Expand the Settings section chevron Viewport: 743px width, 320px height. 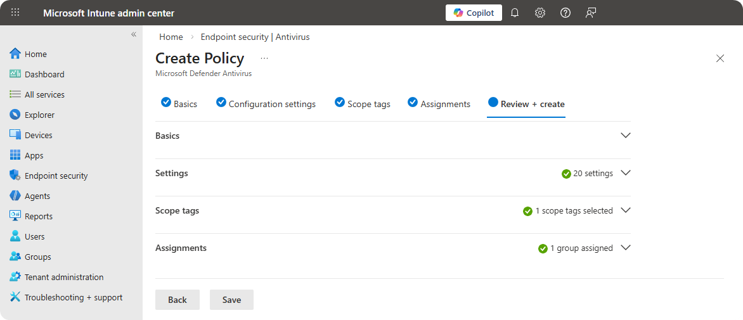pyautogui.click(x=626, y=173)
